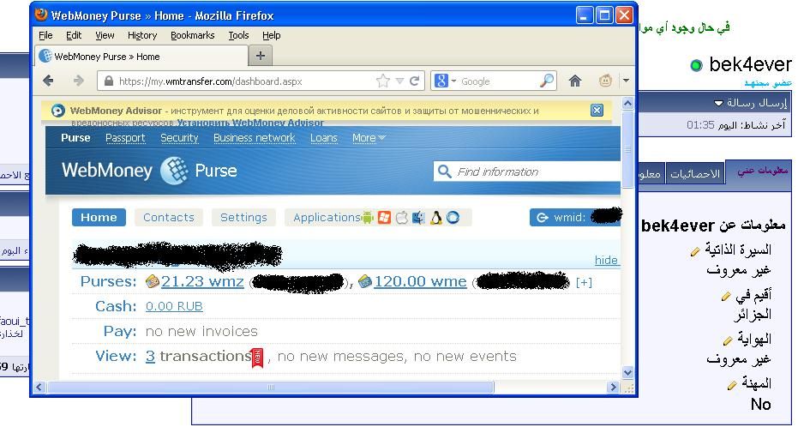Click into the Find information search field
Viewport: 798px width, 439px height.
(527, 171)
